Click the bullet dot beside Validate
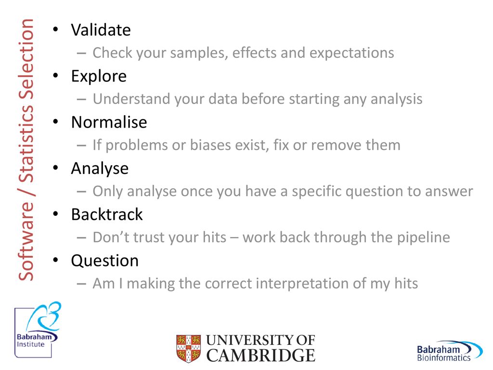The image size is (493, 370). (56, 29)
